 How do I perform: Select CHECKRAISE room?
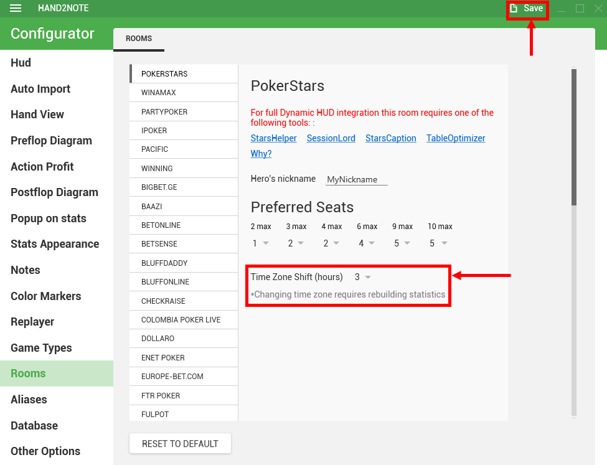pos(184,301)
